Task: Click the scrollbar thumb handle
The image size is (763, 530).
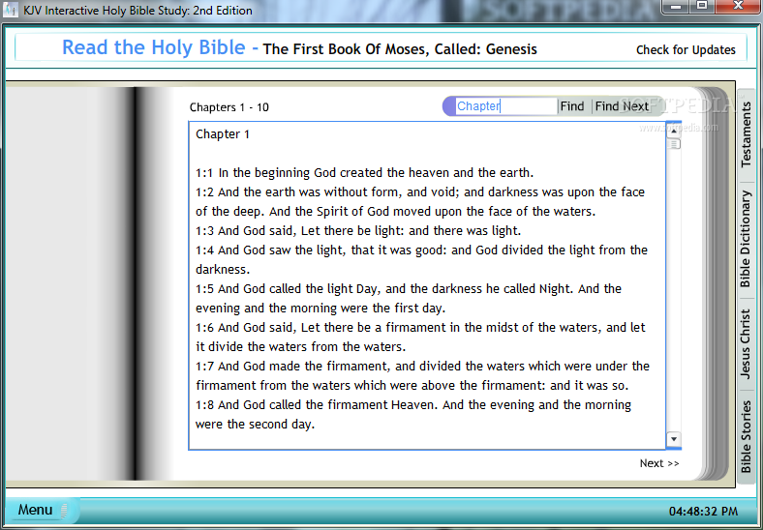Action: click(x=674, y=144)
